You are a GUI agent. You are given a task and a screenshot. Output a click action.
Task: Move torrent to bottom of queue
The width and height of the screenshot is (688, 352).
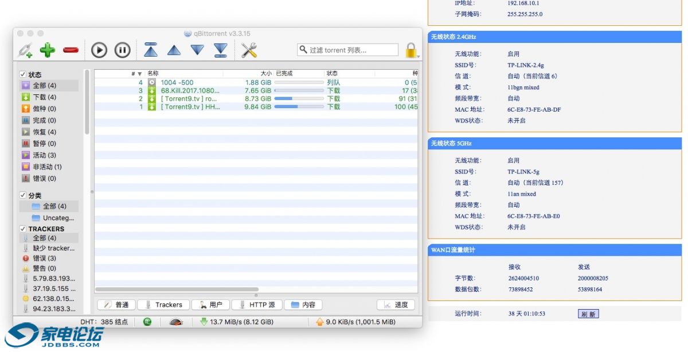(x=221, y=50)
